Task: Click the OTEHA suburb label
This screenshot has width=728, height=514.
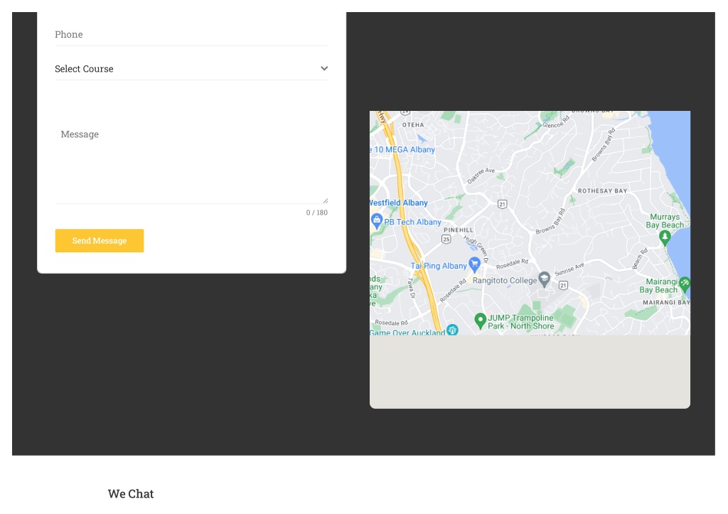Action: [413, 125]
